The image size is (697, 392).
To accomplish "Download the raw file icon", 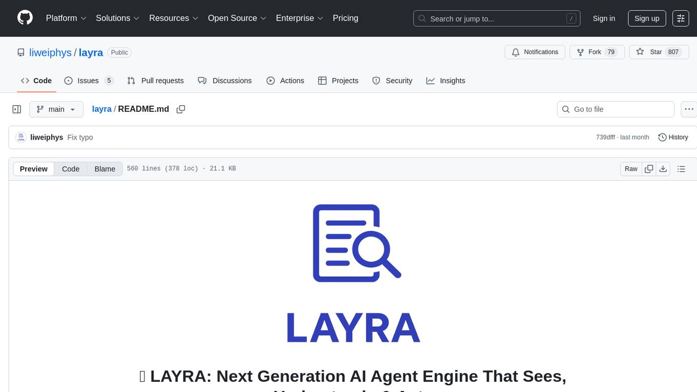I will [663, 169].
